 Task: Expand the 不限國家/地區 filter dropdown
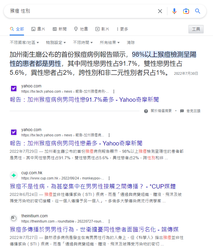point(24,43)
